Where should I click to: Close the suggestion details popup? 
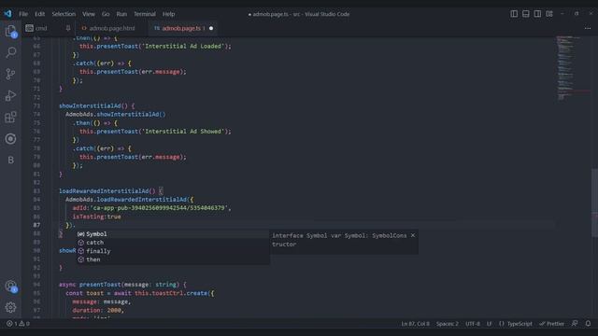413,235
